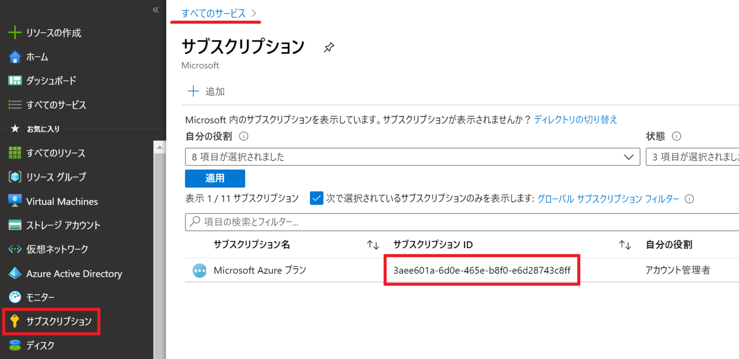Open グローバル サブスクリプション フィルター link

608,199
